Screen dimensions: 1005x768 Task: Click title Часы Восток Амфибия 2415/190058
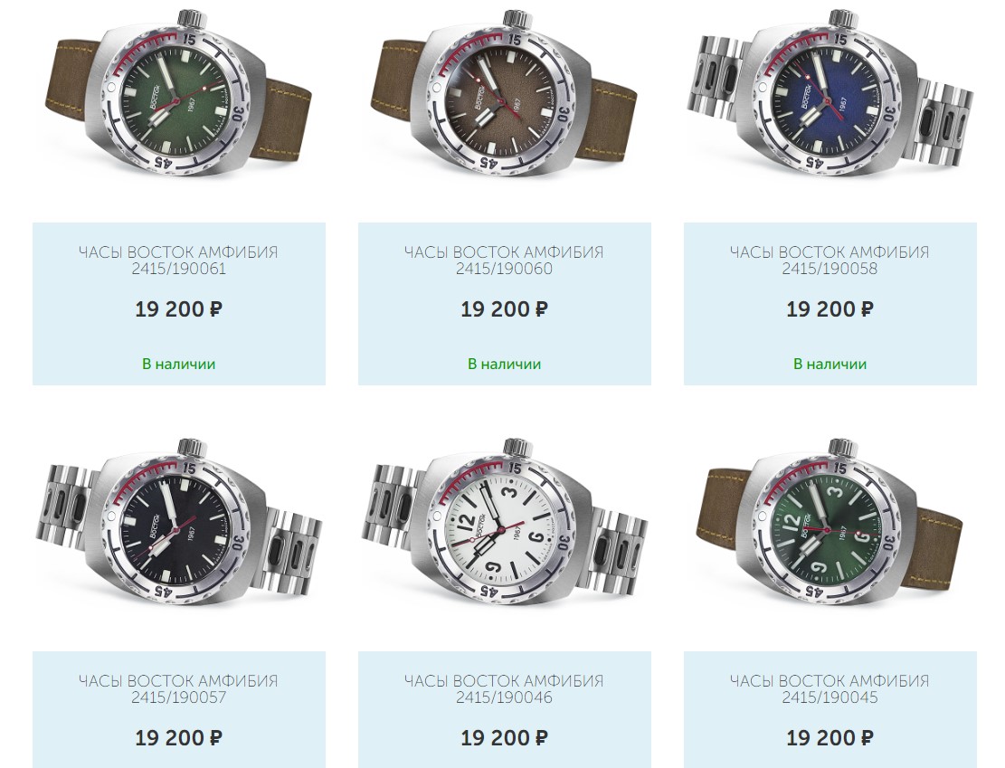click(830, 260)
